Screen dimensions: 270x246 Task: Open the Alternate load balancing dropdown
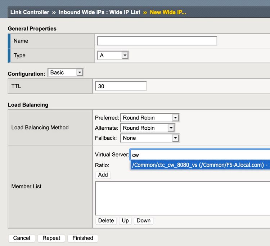pyautogui.click(x=148, y=128)
